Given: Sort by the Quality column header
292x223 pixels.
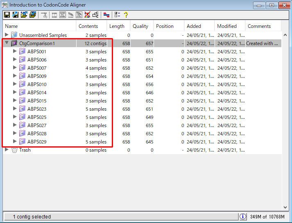Looking at the screenshot, I should click(140, 26).
